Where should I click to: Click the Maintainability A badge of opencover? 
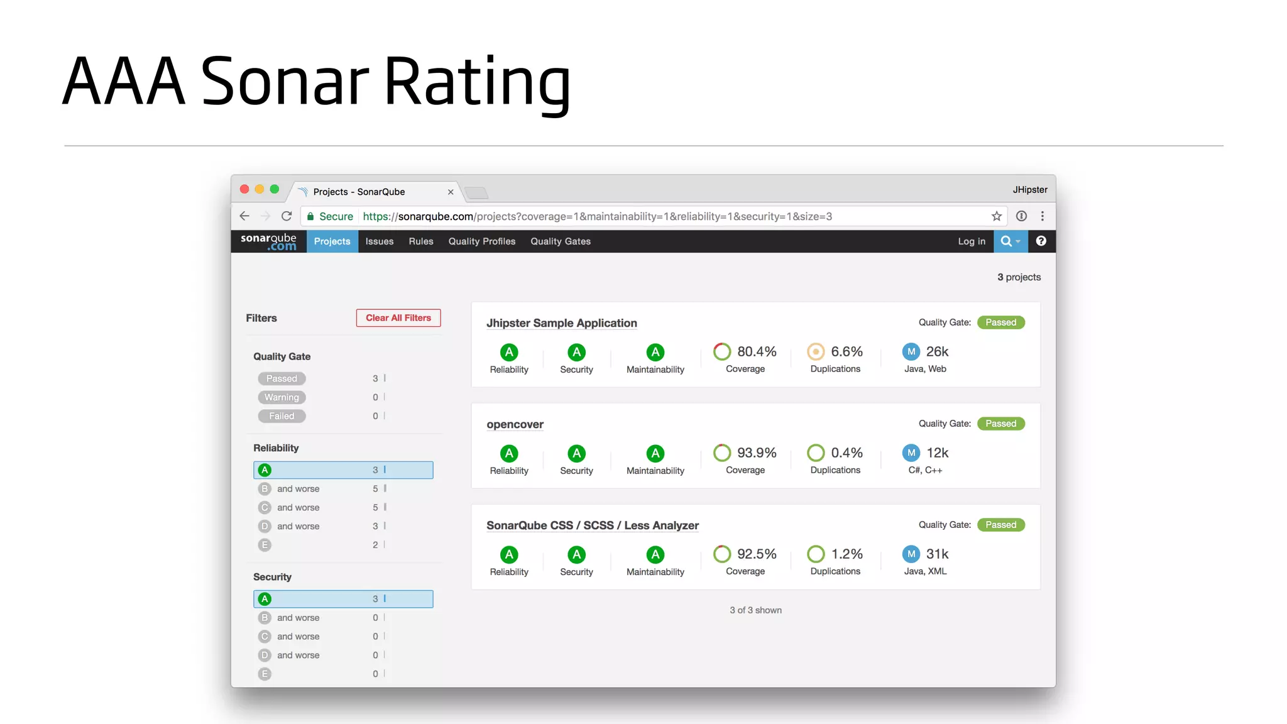[x=655, y=454]
